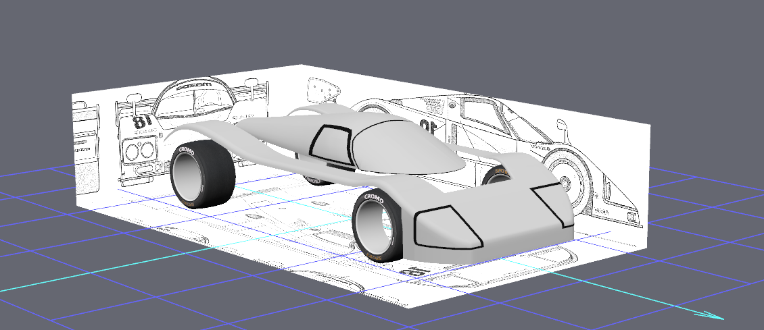Select the cockpit canopy of the car model

[407, 146]
